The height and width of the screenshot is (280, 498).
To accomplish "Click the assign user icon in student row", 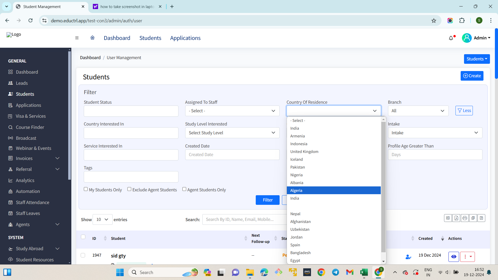I will [x=408, y=257].
